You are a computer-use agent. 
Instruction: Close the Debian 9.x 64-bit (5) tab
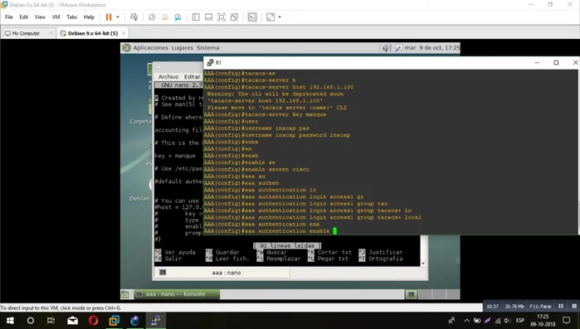(x=124, y=33)
